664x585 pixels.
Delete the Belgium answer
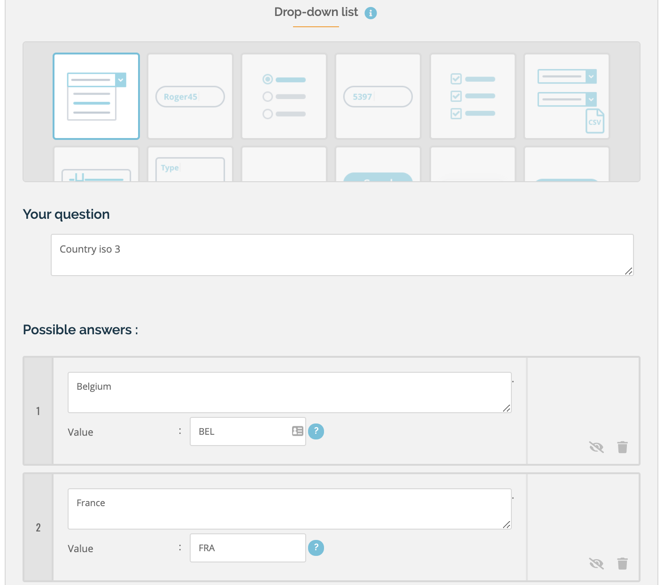click(622, 447)
